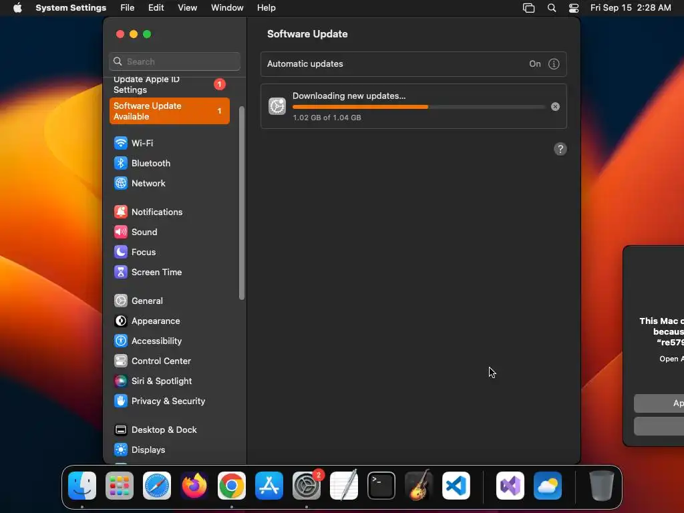Open the Edit menu
This screenshot has height=513, width=684.
pos(156,8)
